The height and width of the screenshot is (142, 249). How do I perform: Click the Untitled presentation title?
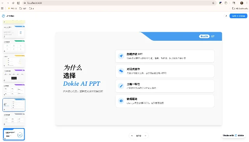[x=10, y=16]
